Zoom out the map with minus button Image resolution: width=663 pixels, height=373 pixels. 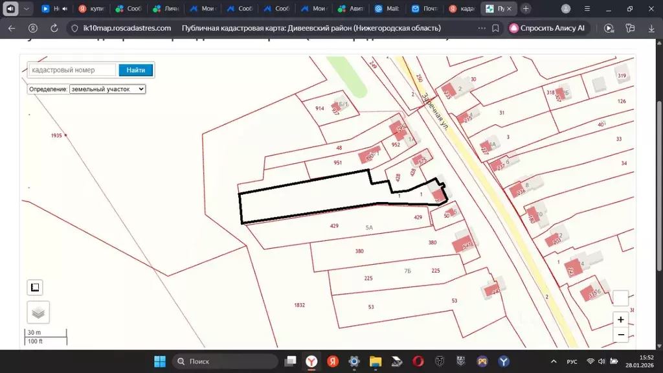click(620, 335)
